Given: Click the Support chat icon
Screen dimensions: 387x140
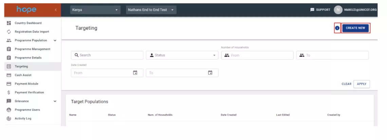Looking at the screenshot, I should 312,10.
